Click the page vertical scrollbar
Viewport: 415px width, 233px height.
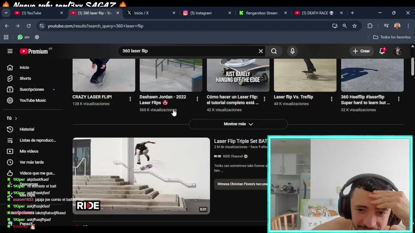tap(412, 67)
